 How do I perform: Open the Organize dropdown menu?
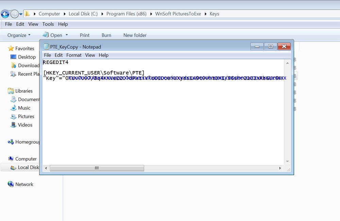[x=19, y=35]
